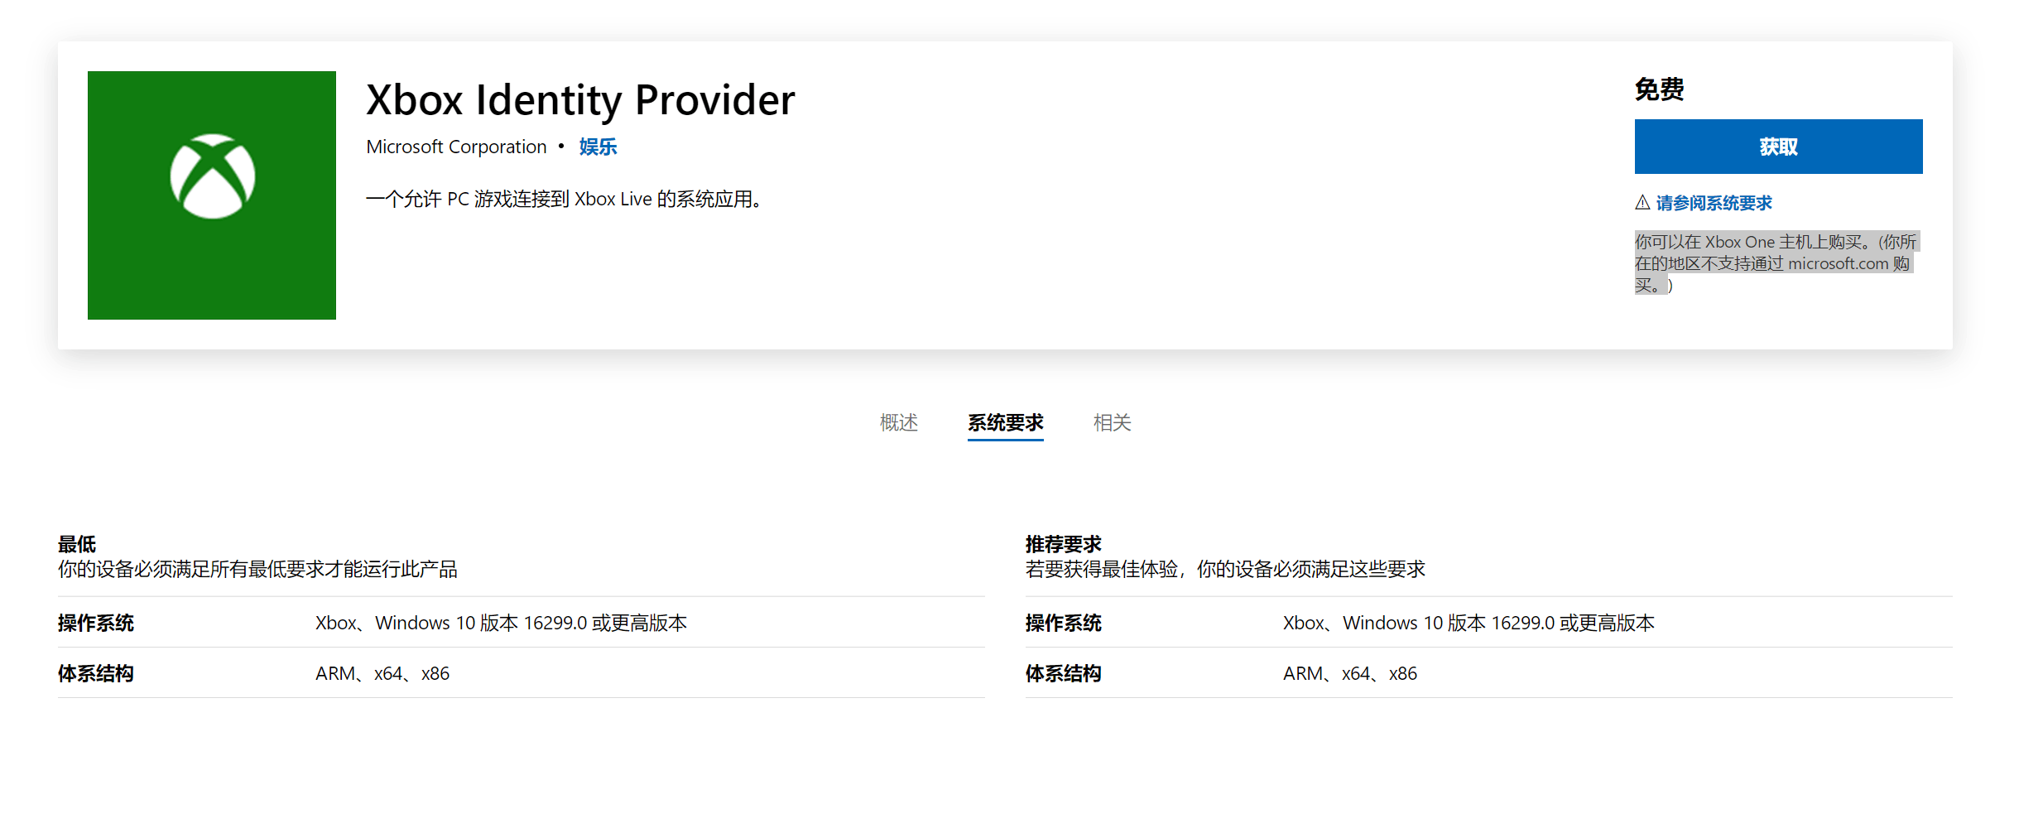The height and width of the screenshot is (838, 2019).
Task: Select the highlighted Xbox One purchase note
Action: [x=1775, y=262]
